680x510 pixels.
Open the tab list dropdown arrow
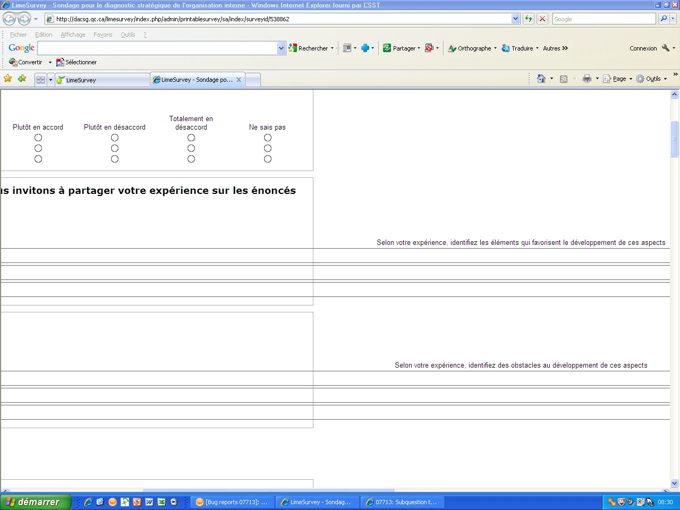point(50,80)
